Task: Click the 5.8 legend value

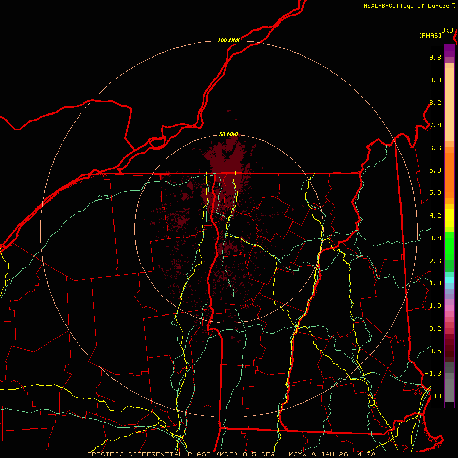Action: pos(435,170)
